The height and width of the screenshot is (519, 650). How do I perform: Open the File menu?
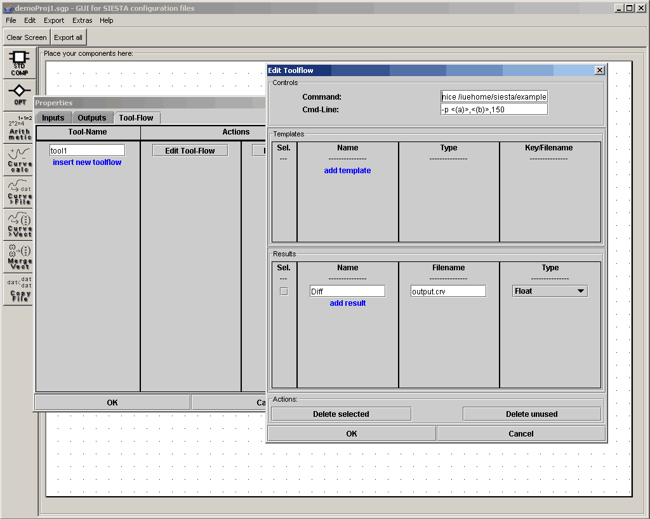tap(11, 20)
